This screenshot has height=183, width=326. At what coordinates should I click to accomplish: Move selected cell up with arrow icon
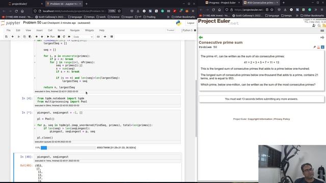click(x=36, y=37)
